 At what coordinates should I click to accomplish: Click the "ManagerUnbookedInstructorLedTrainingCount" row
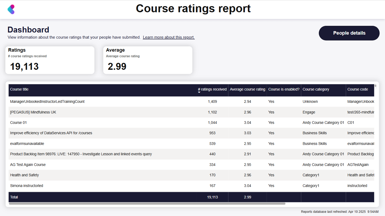coord(107,101)
